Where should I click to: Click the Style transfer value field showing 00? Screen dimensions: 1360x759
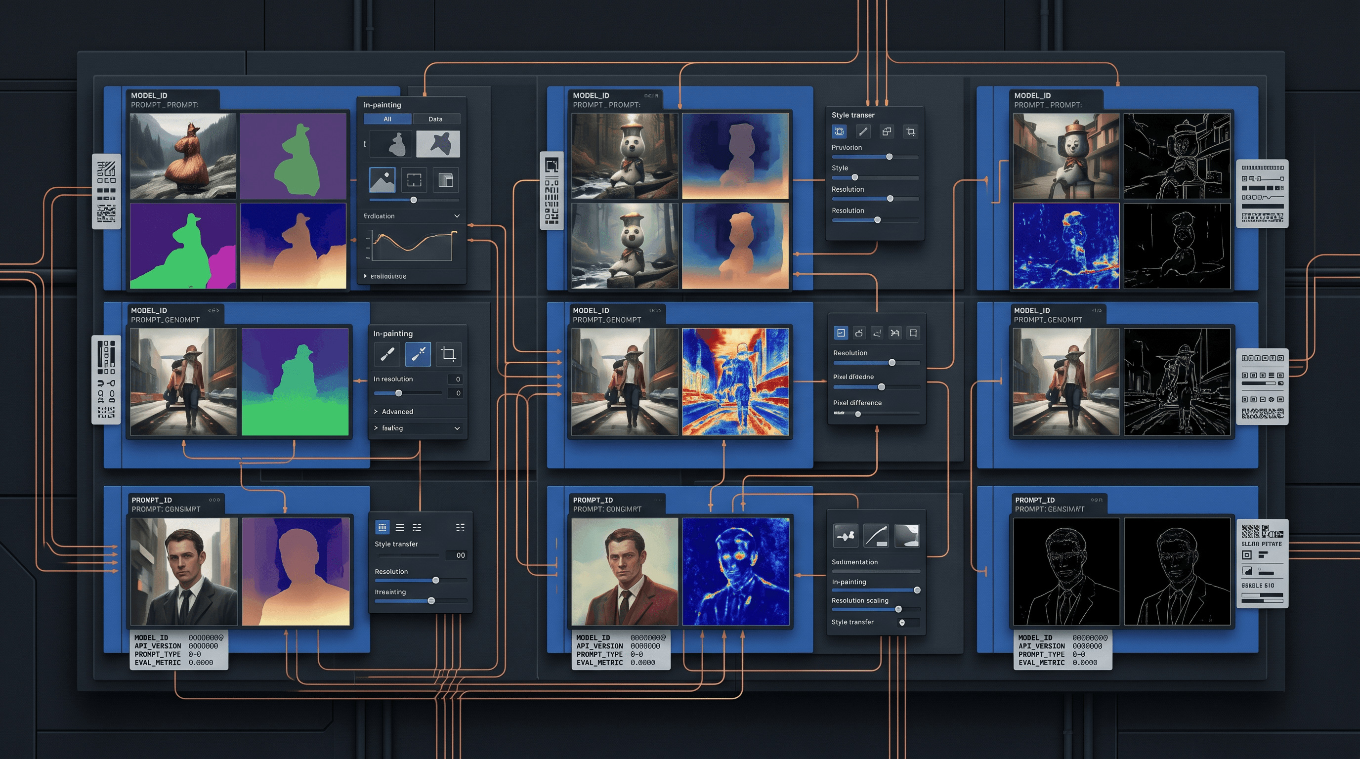tap(456, 555)
